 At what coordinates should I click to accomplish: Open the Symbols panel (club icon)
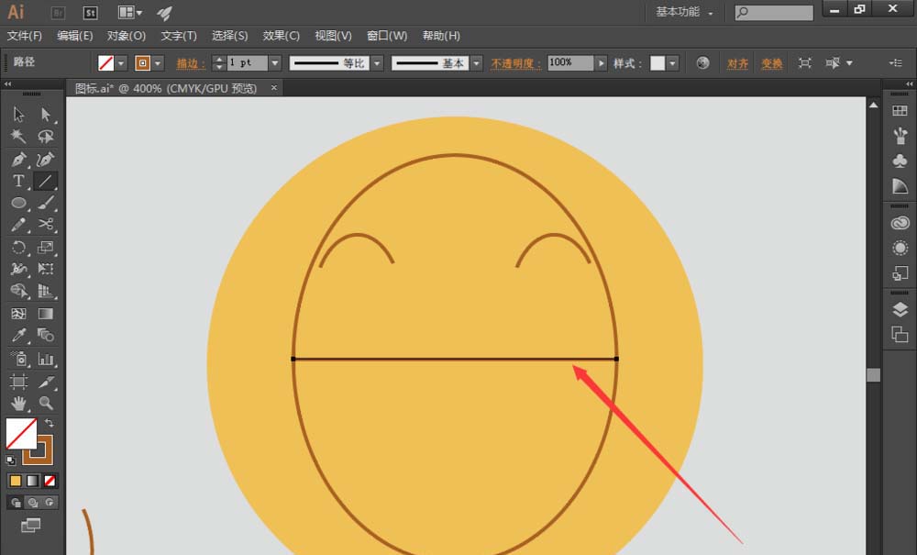pos(900,161)
